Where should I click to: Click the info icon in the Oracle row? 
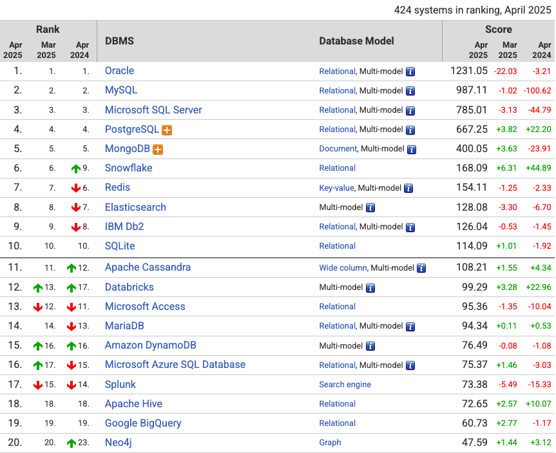coord(410,72)
